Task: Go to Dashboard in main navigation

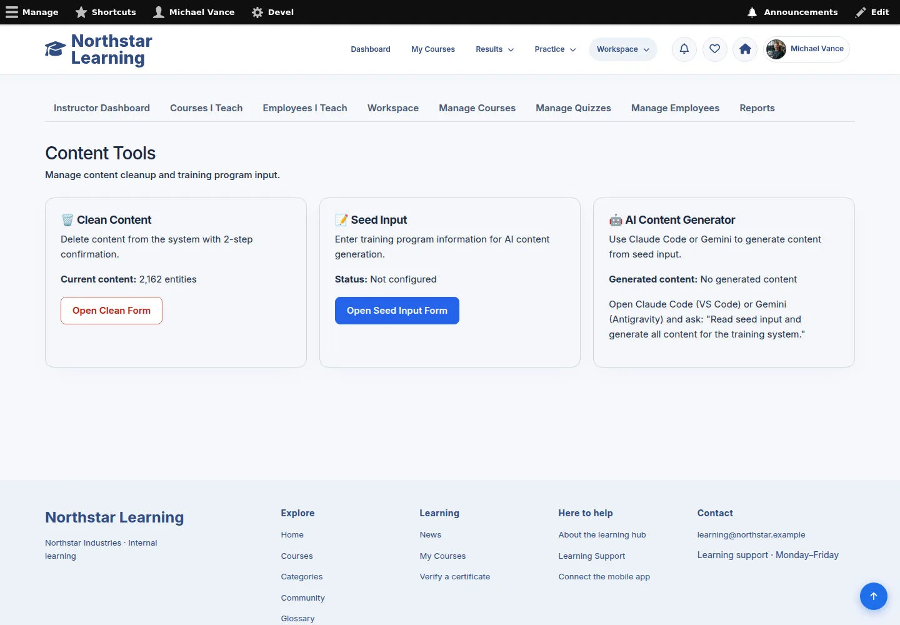Action: click(371, 49)
